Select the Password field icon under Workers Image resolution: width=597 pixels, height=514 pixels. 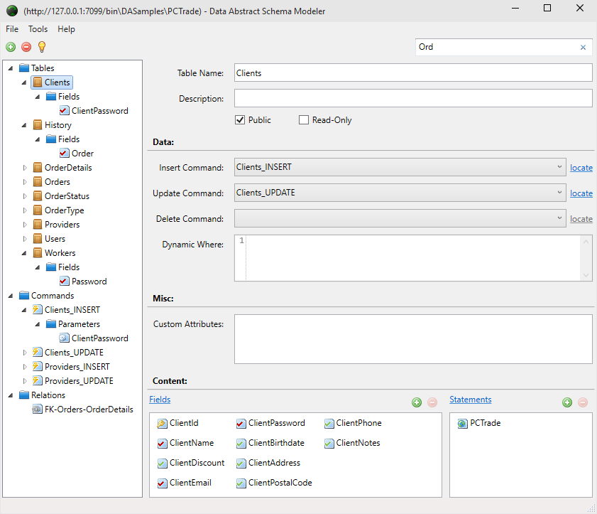pyautogui.click(x=65, y=282)
